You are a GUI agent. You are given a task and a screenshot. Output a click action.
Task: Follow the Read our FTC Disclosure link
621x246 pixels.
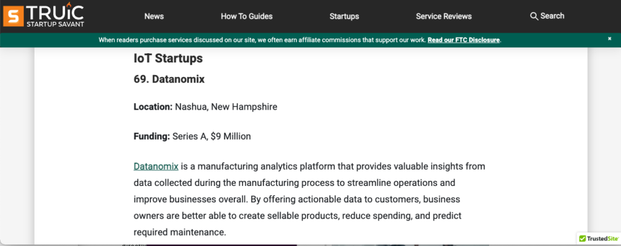pos(464,40)
